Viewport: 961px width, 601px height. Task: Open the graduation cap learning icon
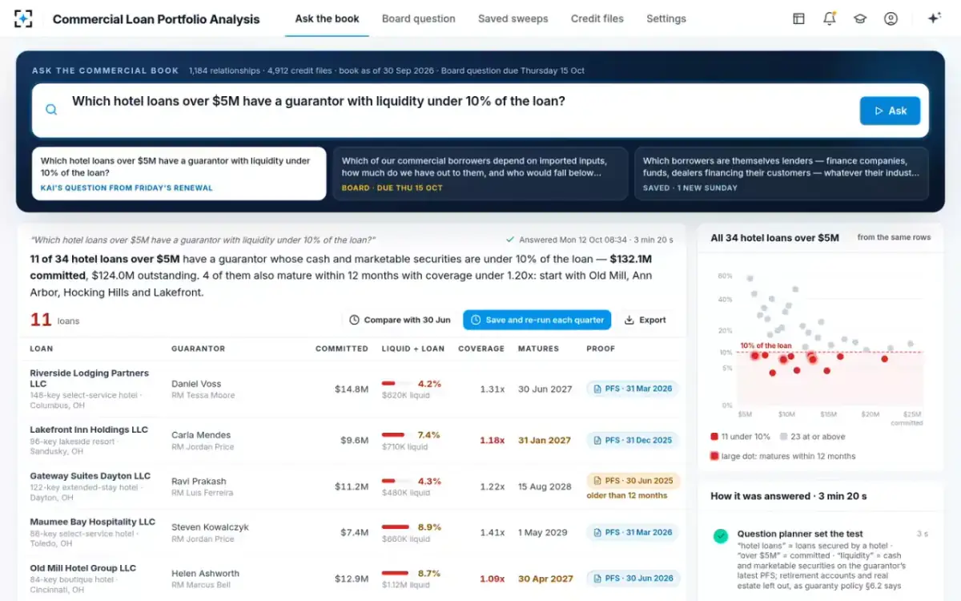(x=860, y=18)
